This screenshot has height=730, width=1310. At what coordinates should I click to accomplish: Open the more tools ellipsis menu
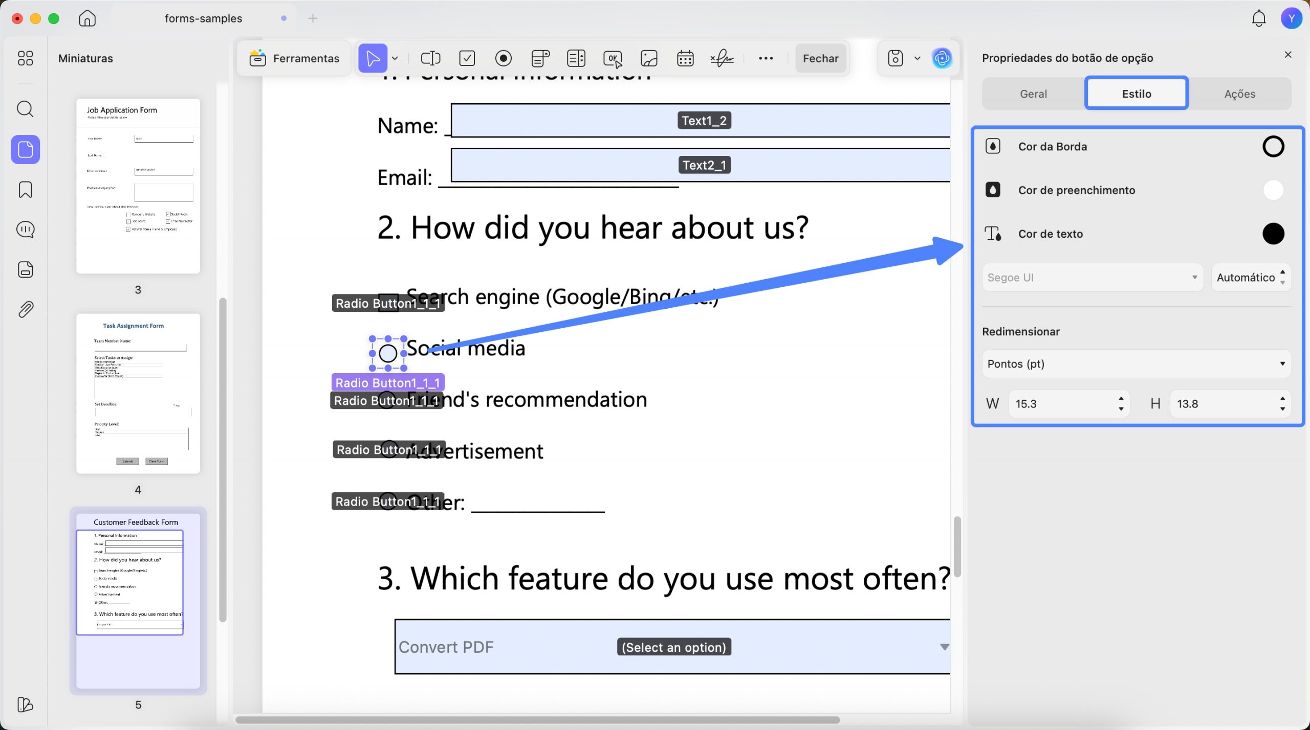click(766, 58)
